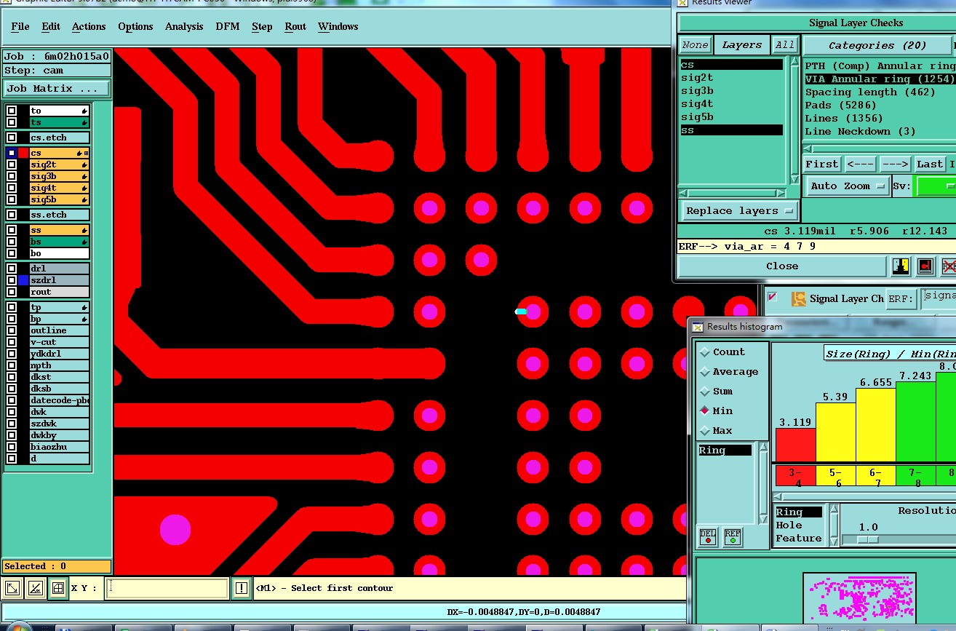Click the red swatch on the cs layer
Viewport: 956px width, 631px height.
23,153
